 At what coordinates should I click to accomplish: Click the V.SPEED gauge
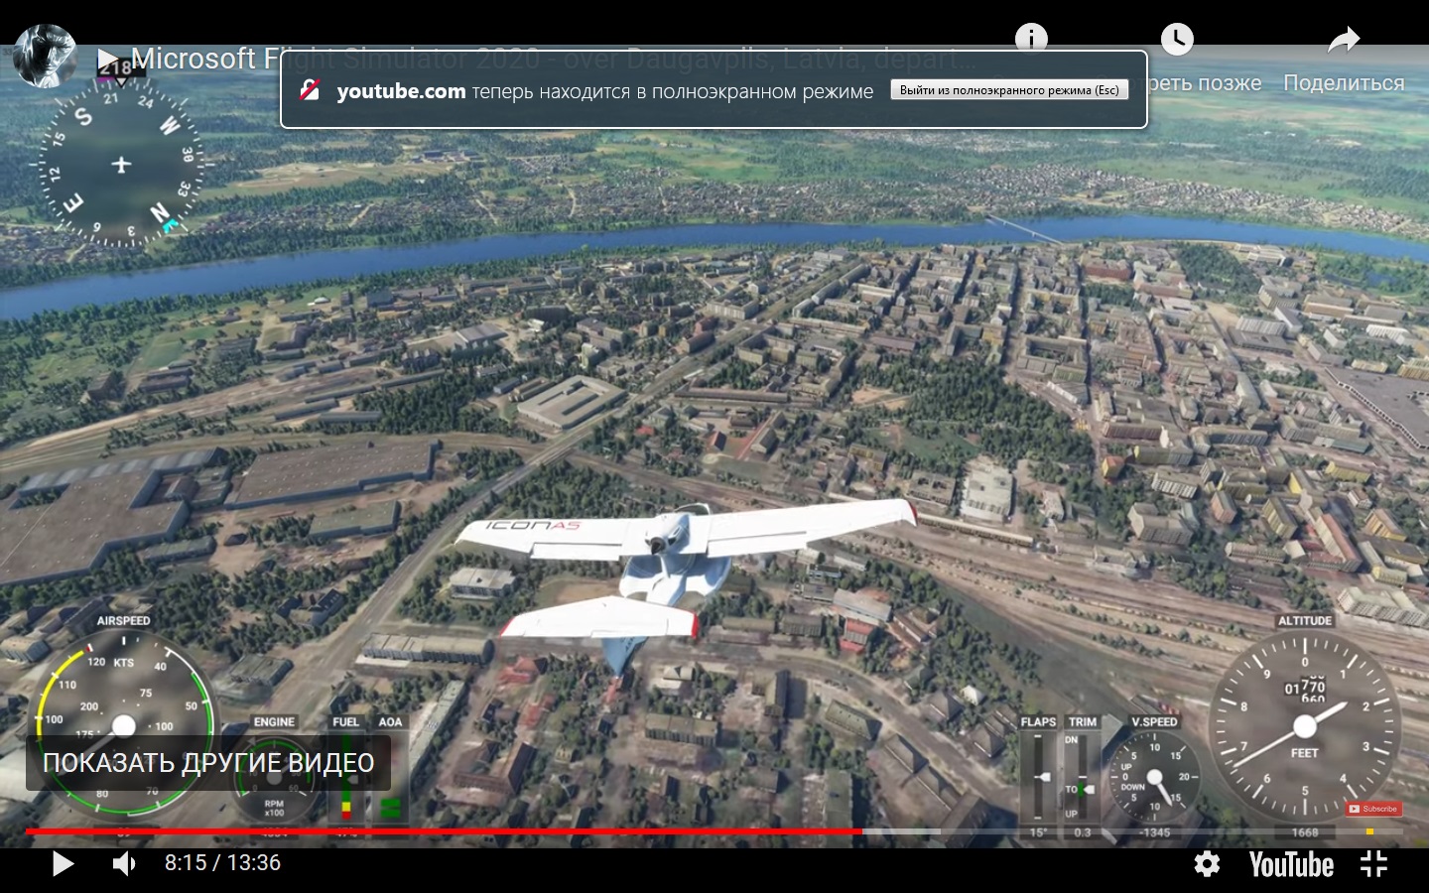1154,775
